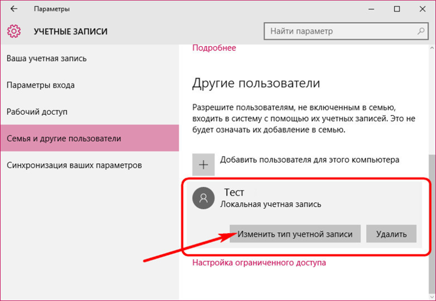
Task: Click the magnifier icon in search box
Action: (421, 31)
